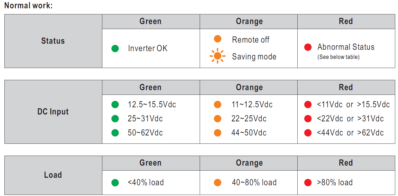Click the red dot beside >80% load
The height and width of the screenshot is (196, 398).
tap(308, 183)
